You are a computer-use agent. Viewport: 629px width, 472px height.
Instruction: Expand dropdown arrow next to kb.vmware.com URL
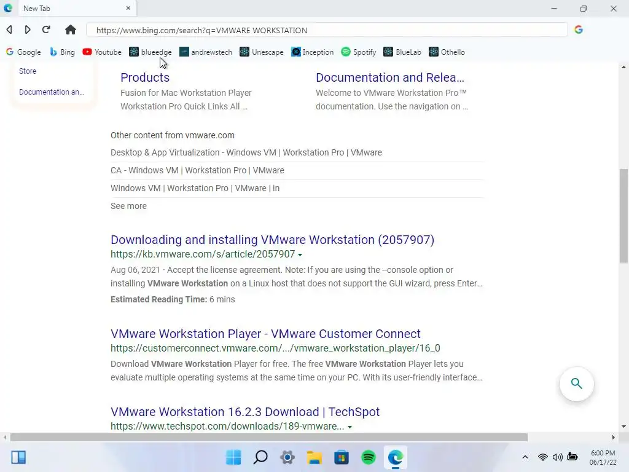300,254
